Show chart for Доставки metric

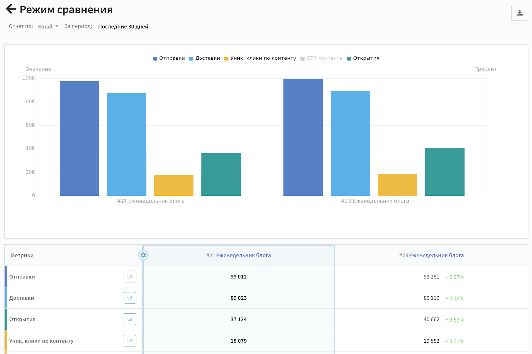pyautogui.click(x=130, y=298)
